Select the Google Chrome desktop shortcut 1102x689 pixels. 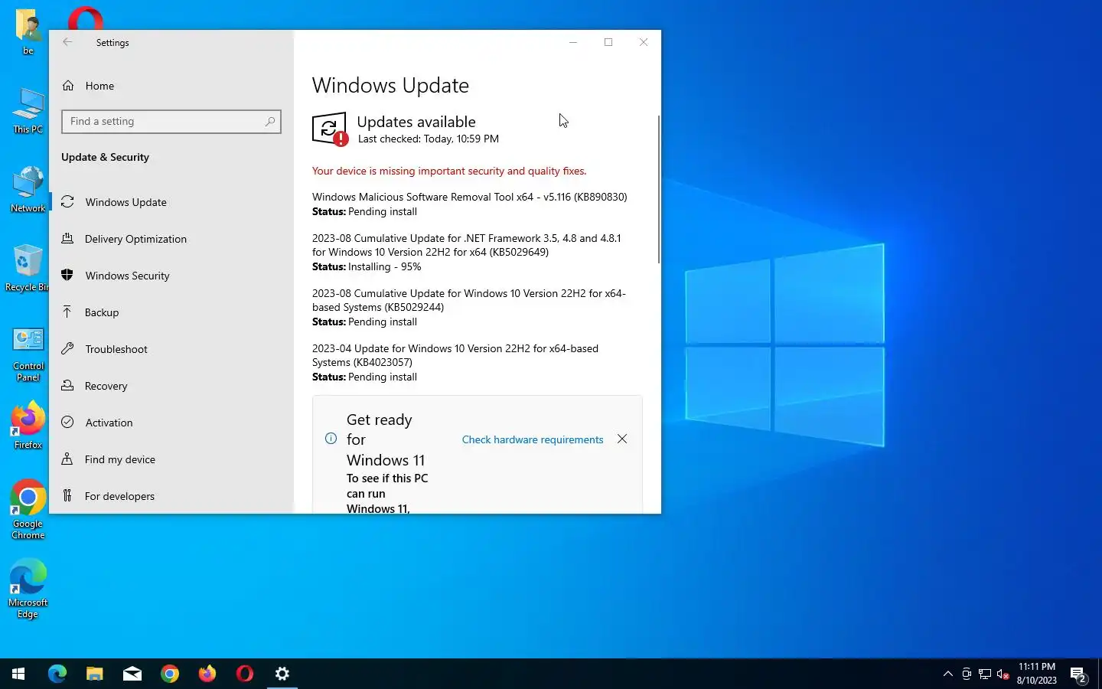pyautogui.click(x=28, y=510)
